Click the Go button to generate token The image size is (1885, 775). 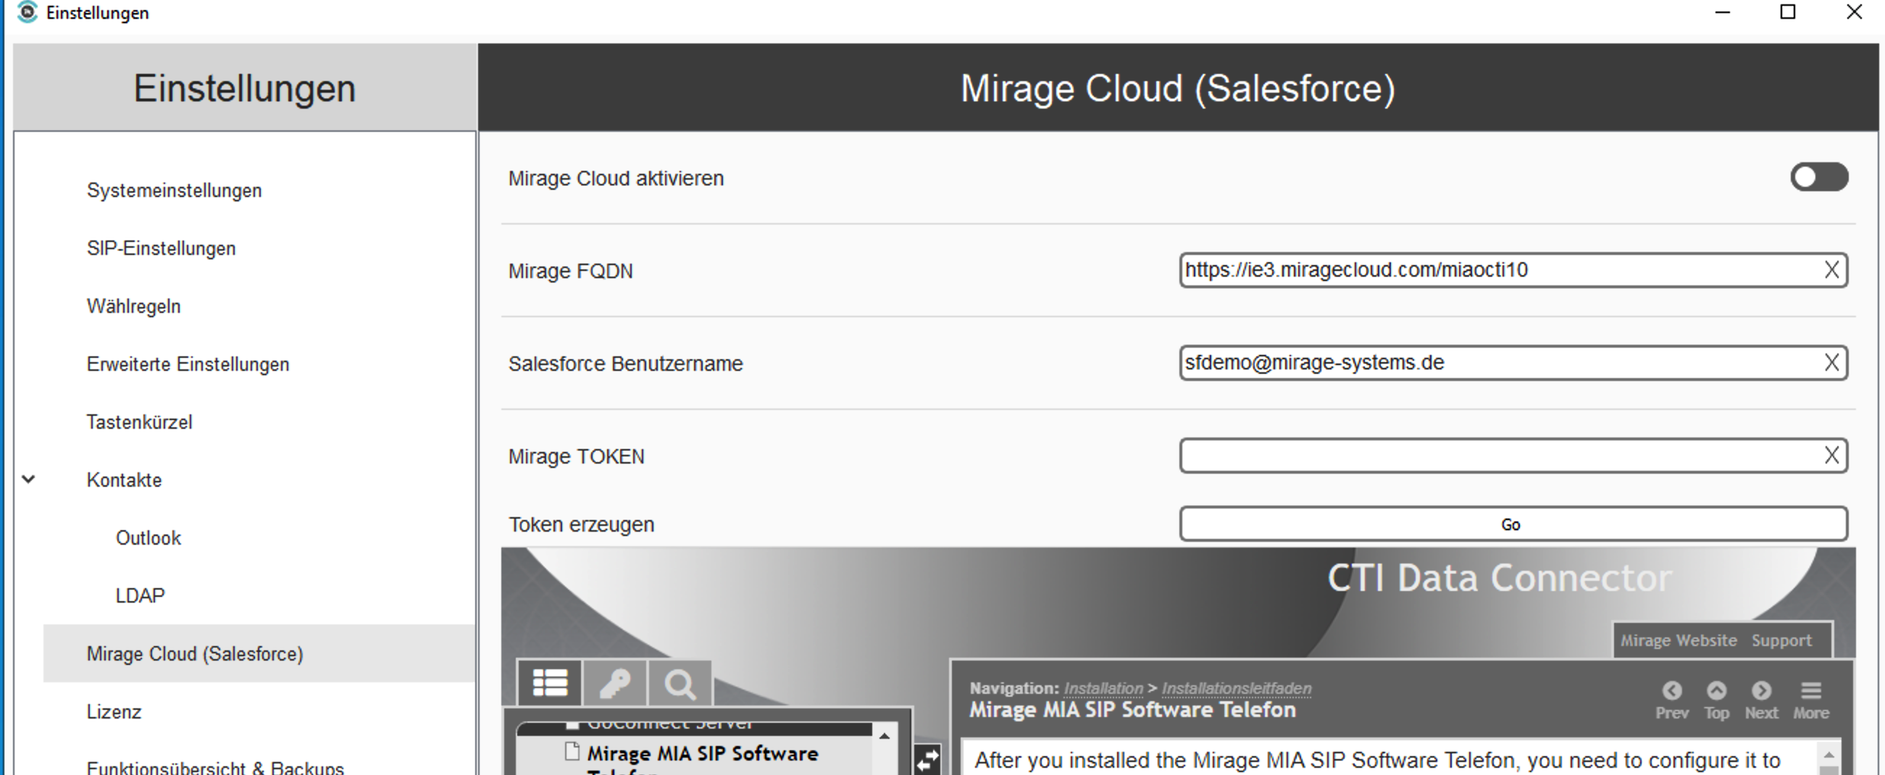(1513, 524)
